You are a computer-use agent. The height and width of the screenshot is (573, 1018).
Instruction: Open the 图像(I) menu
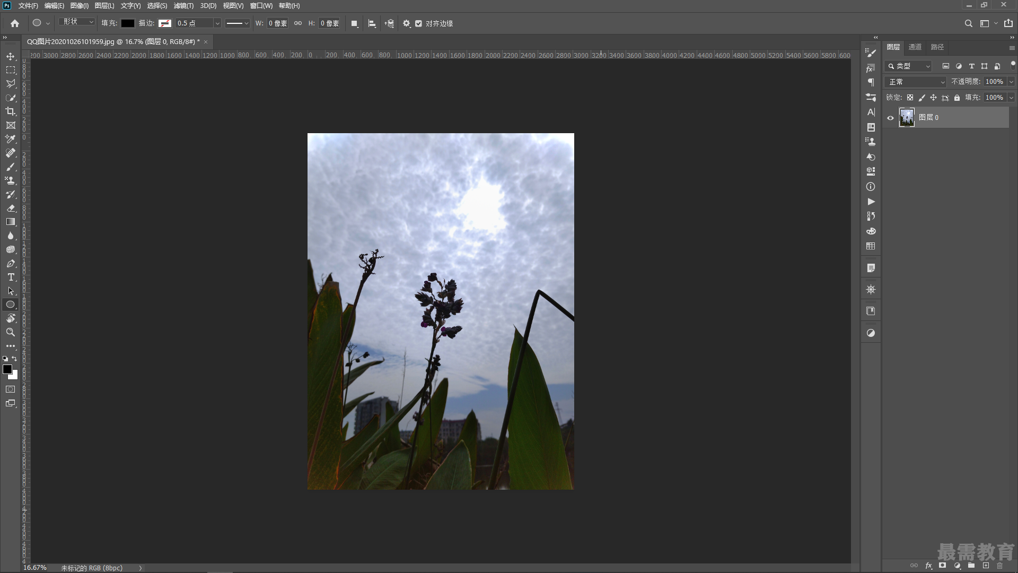coord(80,6)
